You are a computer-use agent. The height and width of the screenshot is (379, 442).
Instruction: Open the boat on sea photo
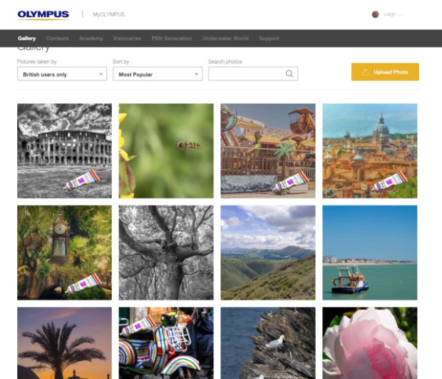(369, 253)
